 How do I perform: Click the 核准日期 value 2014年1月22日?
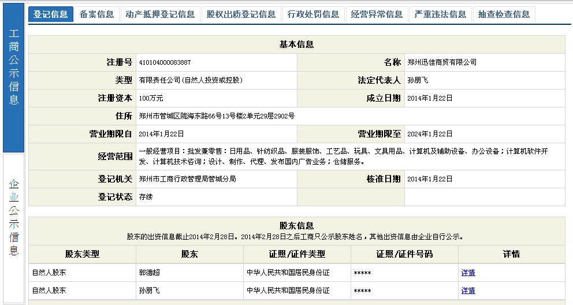(x=430, y=179)
